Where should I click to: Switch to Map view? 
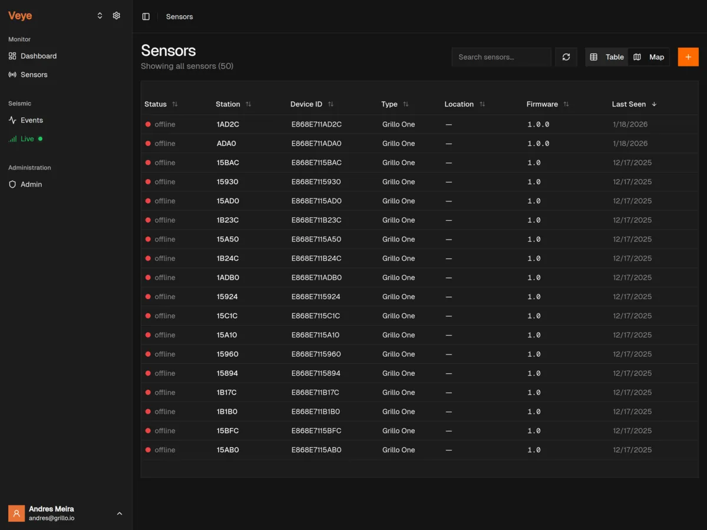click(650, 57)
